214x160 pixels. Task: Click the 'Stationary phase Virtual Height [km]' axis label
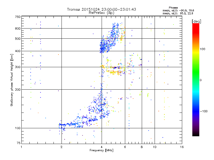12,80
